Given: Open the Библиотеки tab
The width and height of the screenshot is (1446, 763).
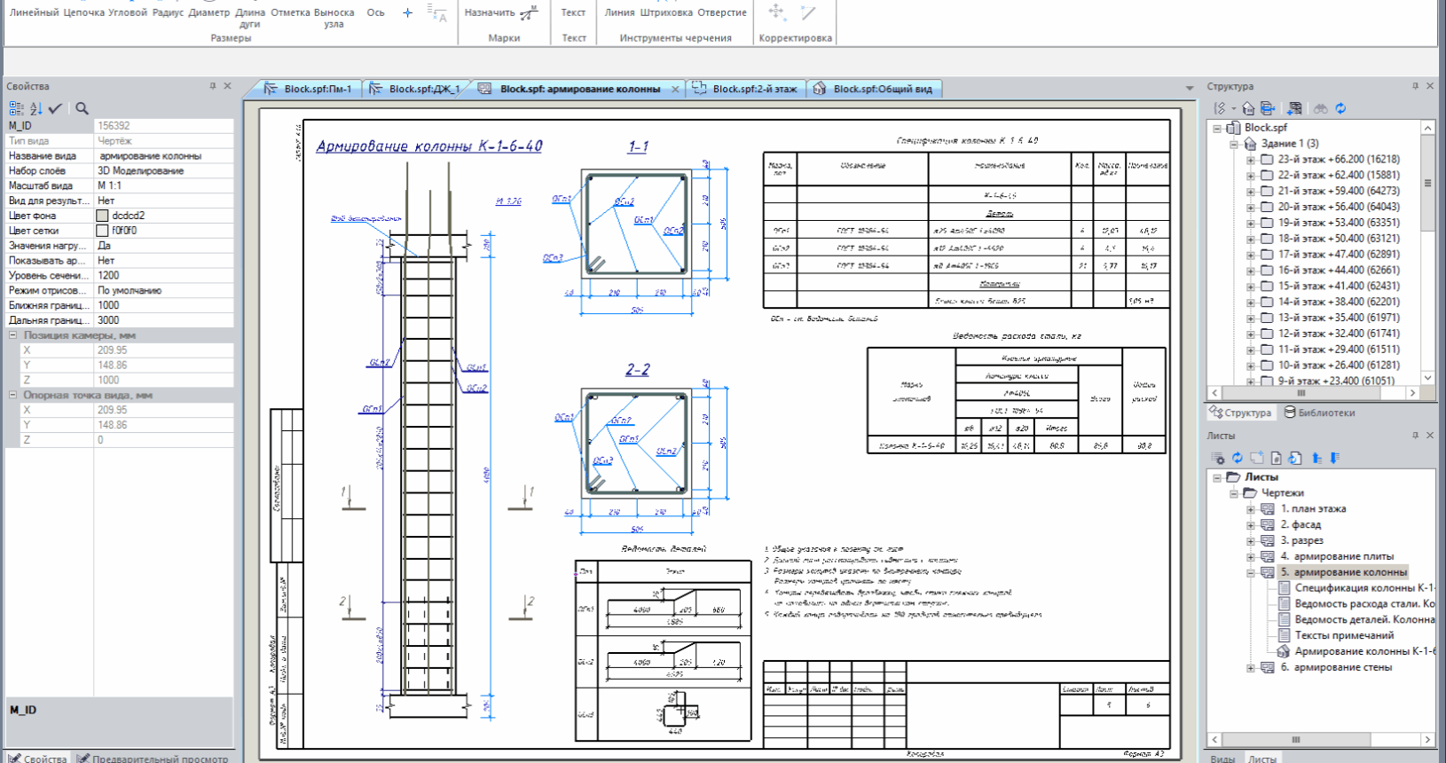Looking at the screenshot, I should coord(1320,413).
